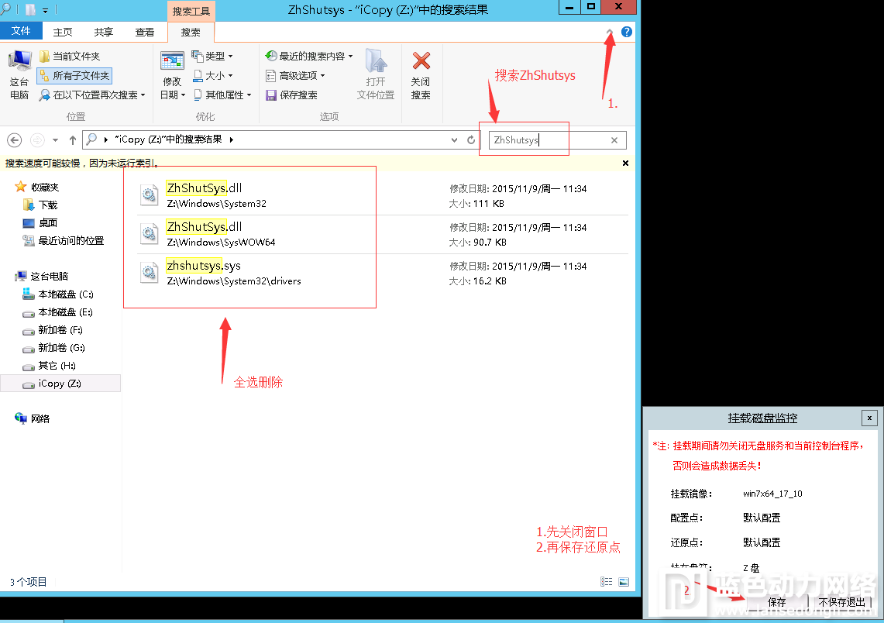The width and height of the screenshot is (884, 623).
Task: Select zhshutsys.sys file in results
Action: (x=204, y=266)
